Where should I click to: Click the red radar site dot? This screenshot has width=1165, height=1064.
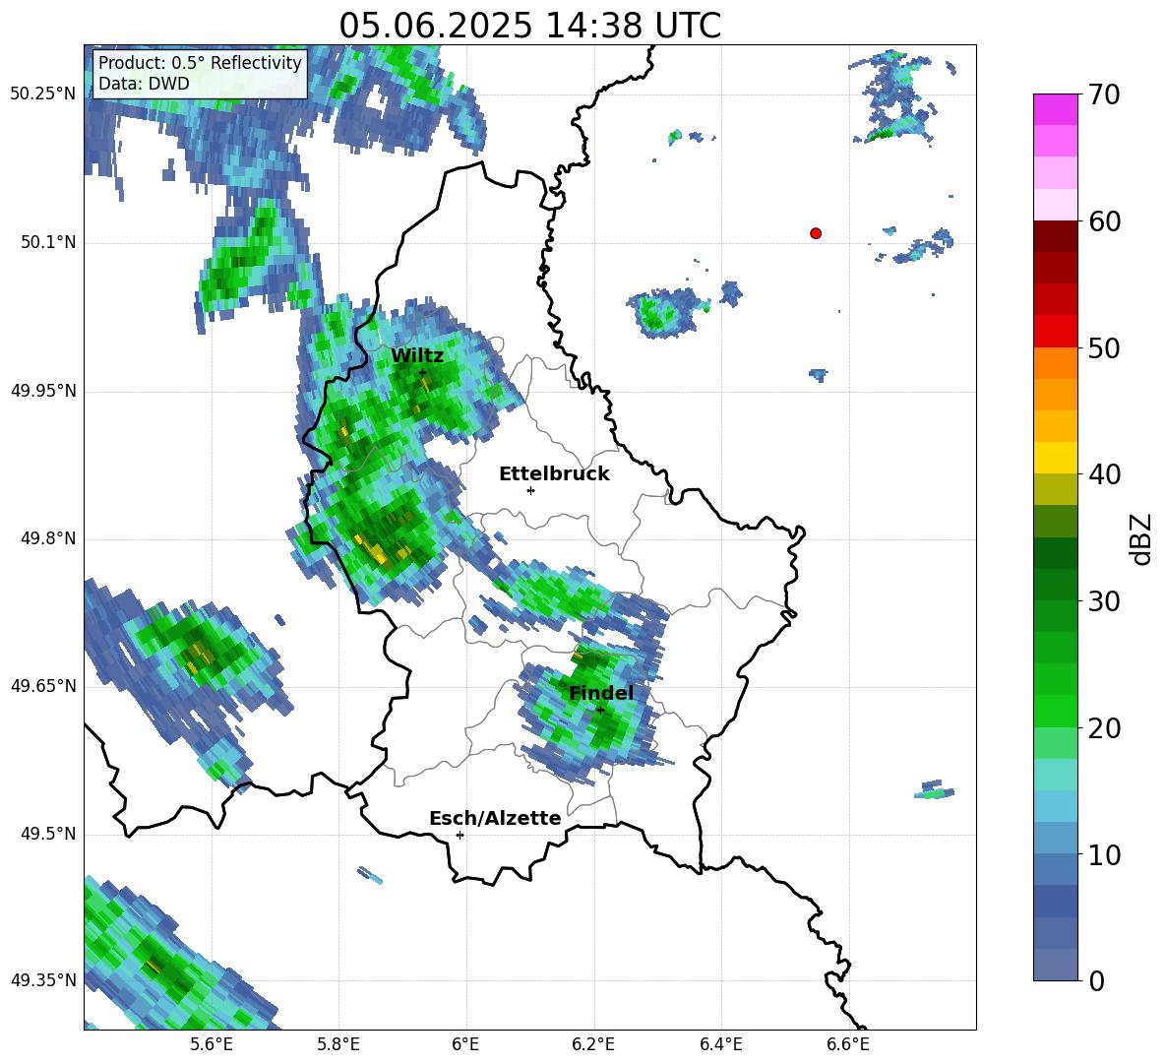click(x=816, y=233)
